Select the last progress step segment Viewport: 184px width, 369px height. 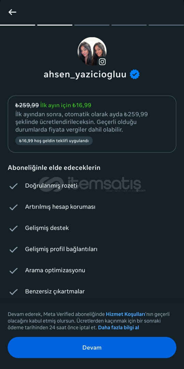coord(166,25)
